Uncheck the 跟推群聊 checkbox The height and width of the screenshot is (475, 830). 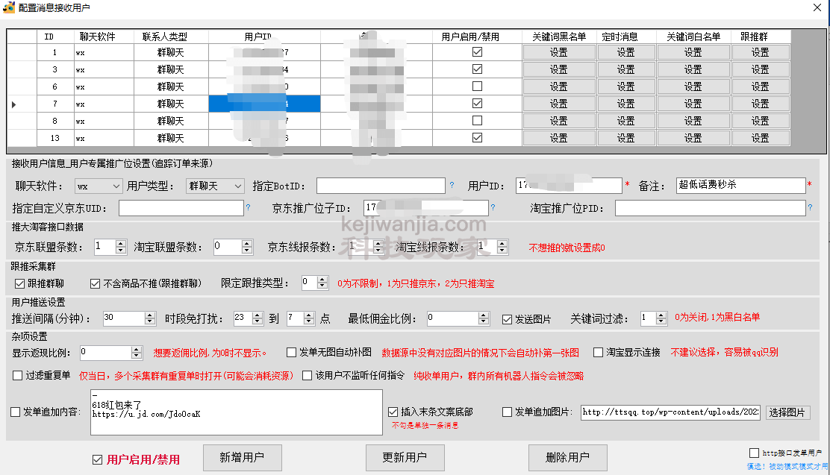pyautogui.click(x=19, y=284)
